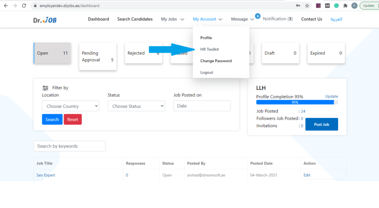Open the browser extensions puzzle icon
379x208 pixels.
tap(345, 5)
